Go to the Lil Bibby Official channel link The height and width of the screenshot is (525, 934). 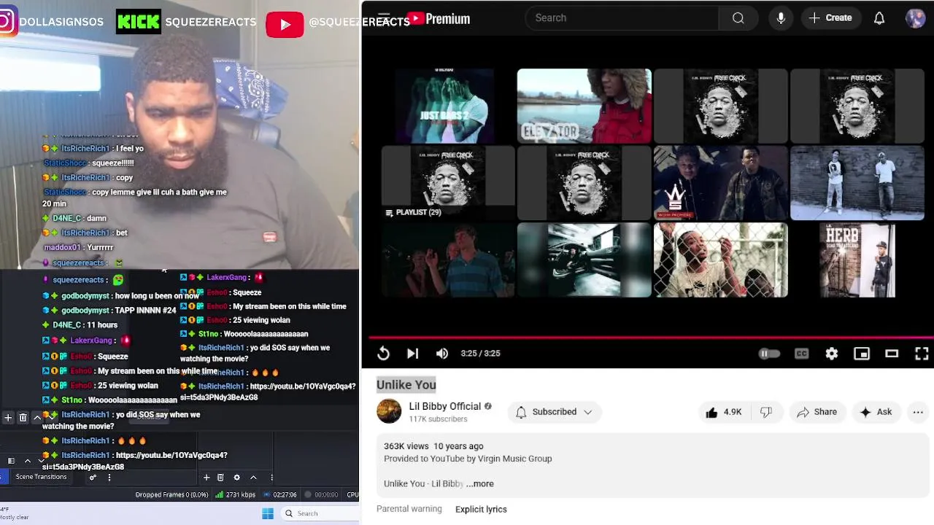click(x=444, y=406)
